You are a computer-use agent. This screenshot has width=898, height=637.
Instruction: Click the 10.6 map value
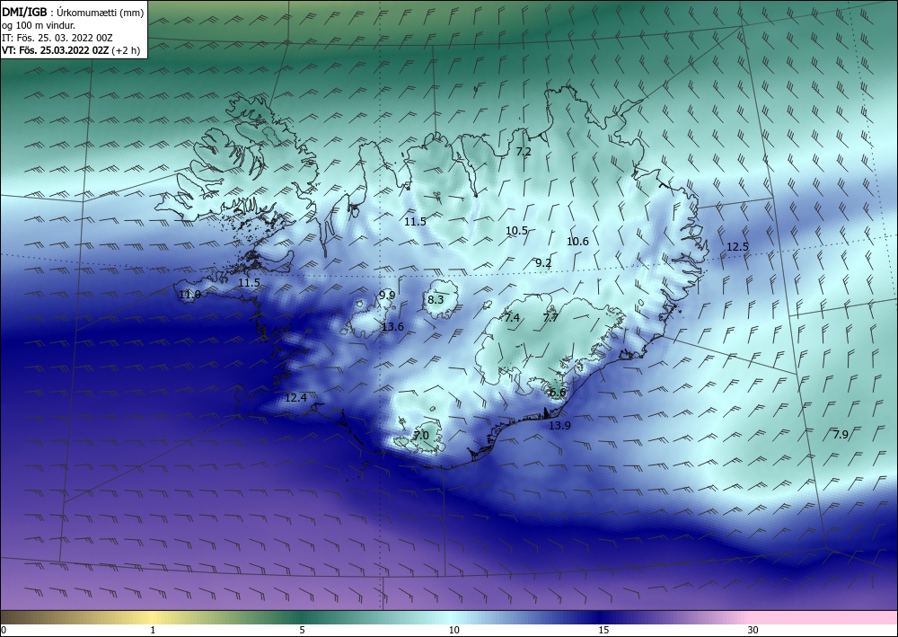point(577,242)
